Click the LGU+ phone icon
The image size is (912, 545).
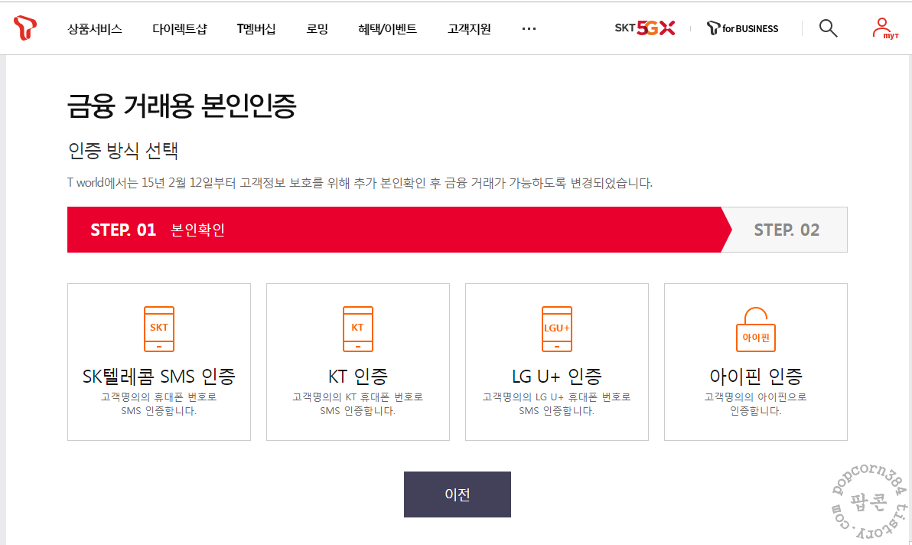[557, 329]
